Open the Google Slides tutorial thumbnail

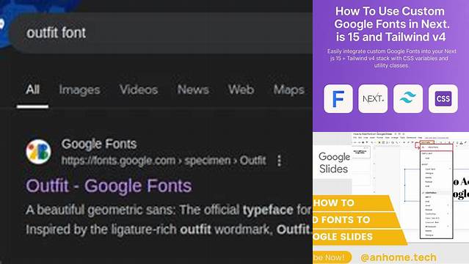[x=390, y=198]
